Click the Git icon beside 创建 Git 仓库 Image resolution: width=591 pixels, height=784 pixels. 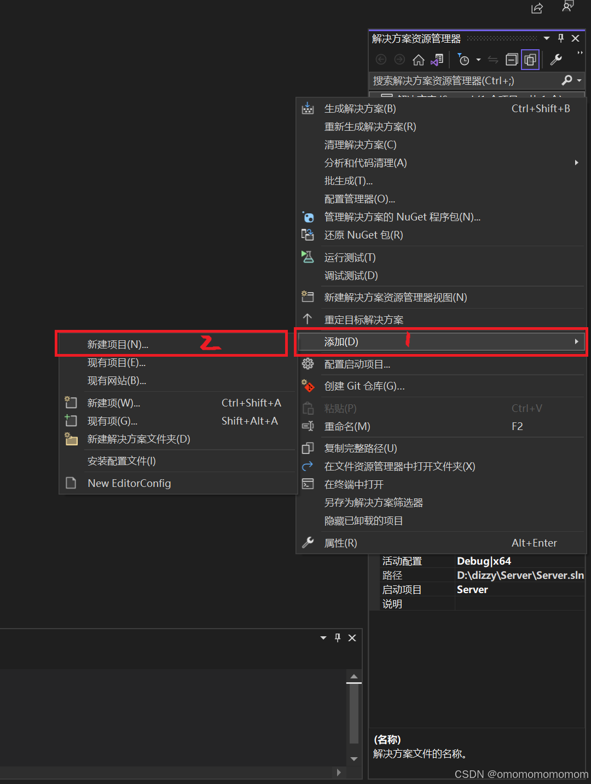coord(308,386)
